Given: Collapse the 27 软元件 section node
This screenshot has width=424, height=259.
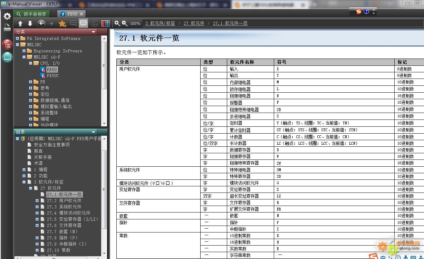Looking at the screenshot, I should tap(30, 188).
